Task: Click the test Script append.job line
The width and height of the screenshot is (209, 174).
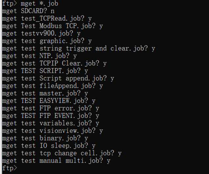Action: click(57, 78)
